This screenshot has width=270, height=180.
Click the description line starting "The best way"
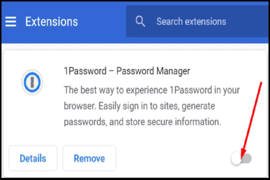[152, 89]
